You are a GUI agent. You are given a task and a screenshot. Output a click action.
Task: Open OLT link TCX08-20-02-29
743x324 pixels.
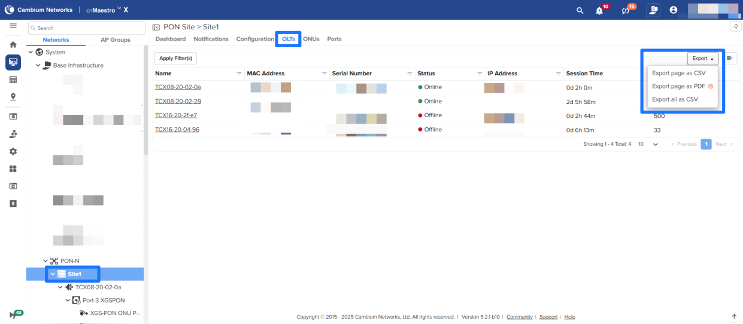pos(178,101)
